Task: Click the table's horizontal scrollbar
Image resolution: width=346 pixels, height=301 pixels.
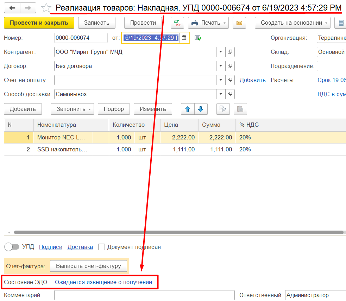Action: click(179, 232)
